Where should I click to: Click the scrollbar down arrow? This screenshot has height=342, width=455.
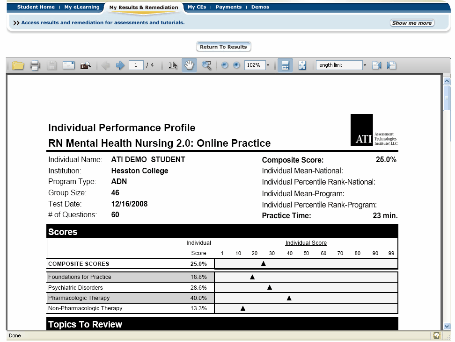[447, 326]
